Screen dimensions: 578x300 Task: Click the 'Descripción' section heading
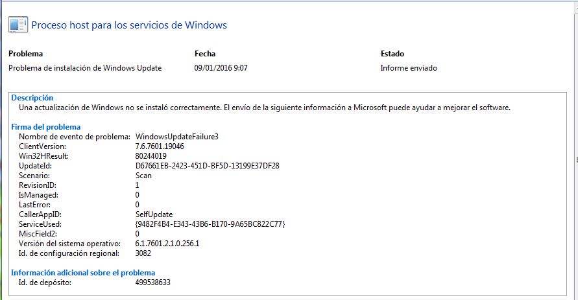point(32,98)
